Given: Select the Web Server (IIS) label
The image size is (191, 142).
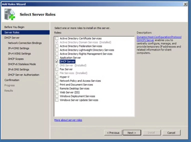Looking at the screenshot, I should point(70,92).
